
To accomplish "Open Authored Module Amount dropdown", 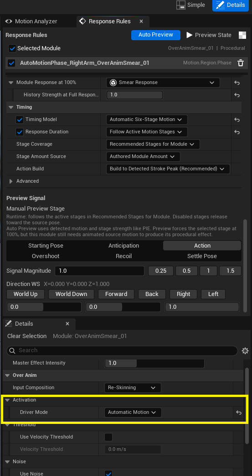I will click(x=143, y=157).
